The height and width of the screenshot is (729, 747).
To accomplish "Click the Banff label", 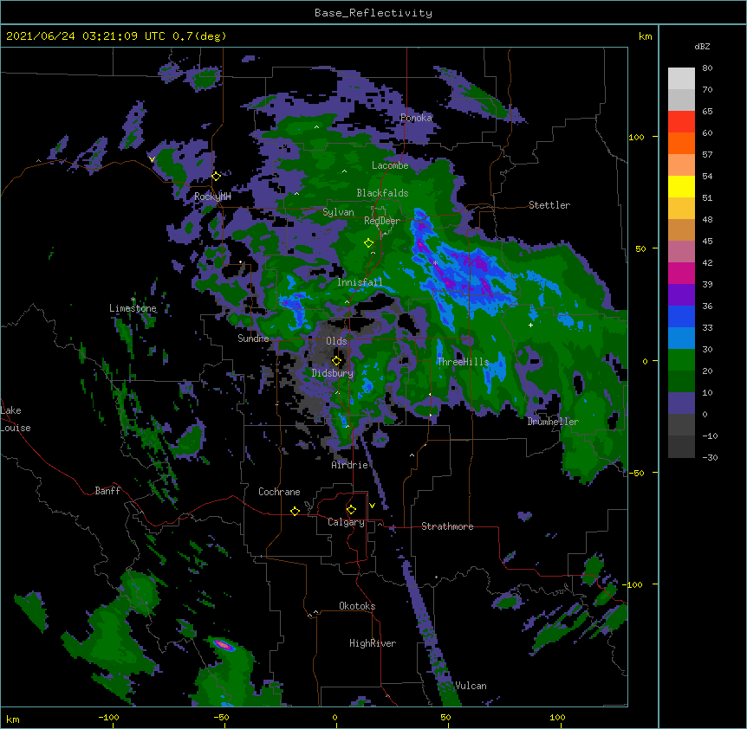I will click(x=107, y=491).
